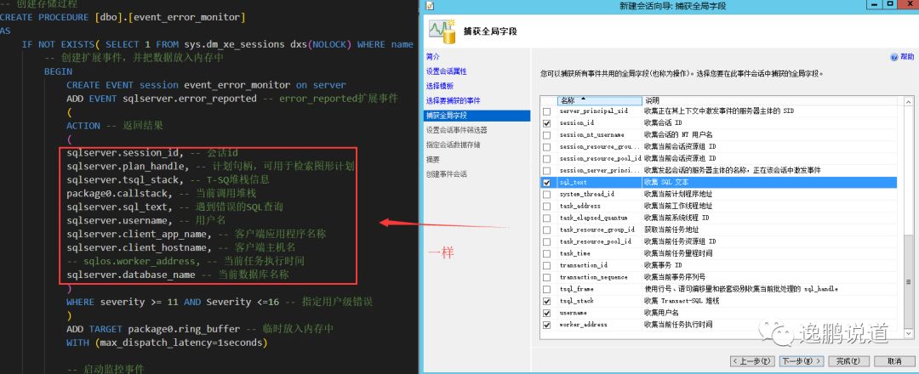Click the 下一步 (next) button
919x374 pixels.
802,361
